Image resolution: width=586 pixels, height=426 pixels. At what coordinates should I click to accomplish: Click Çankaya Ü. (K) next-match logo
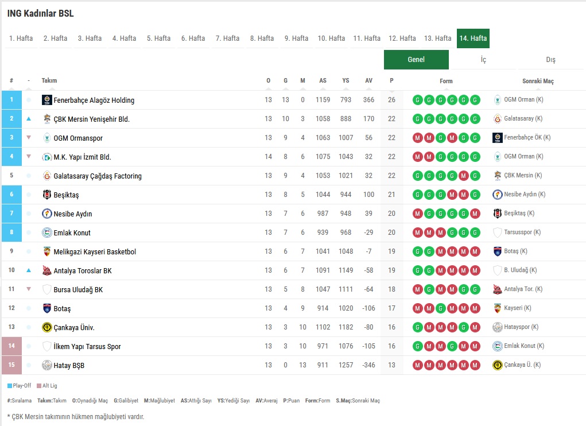[498, 365]
